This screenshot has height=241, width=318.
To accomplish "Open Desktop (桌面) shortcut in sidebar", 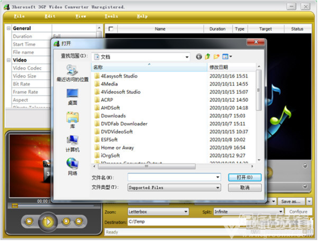I will [72, 97].
